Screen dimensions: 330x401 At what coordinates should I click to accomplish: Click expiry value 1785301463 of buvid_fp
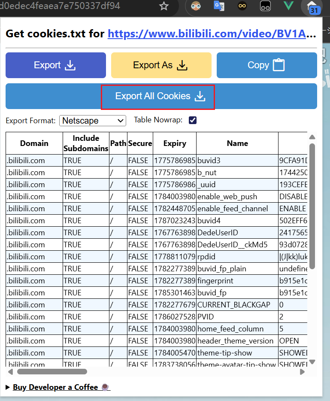(175, 292)
